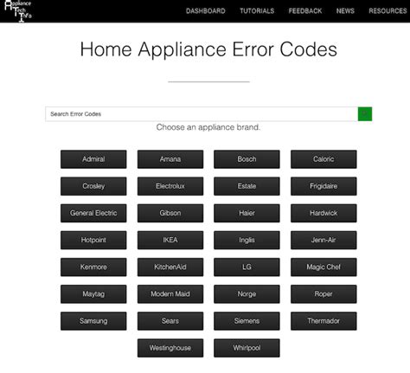This screenshot has width=410, height=373.
Task: Select the Whirlpool brand button
Action: pos(247,348)
